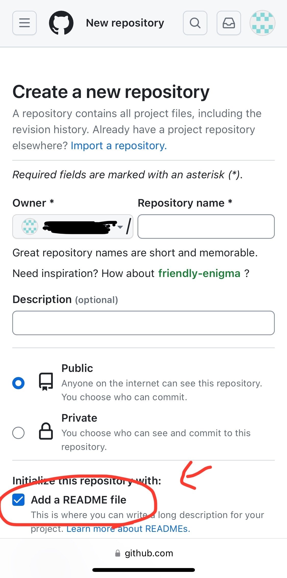Uncheck the Add a README file checkbox
Image resolution: width=287 pixels, height=578 pixels.
[18, 500]
